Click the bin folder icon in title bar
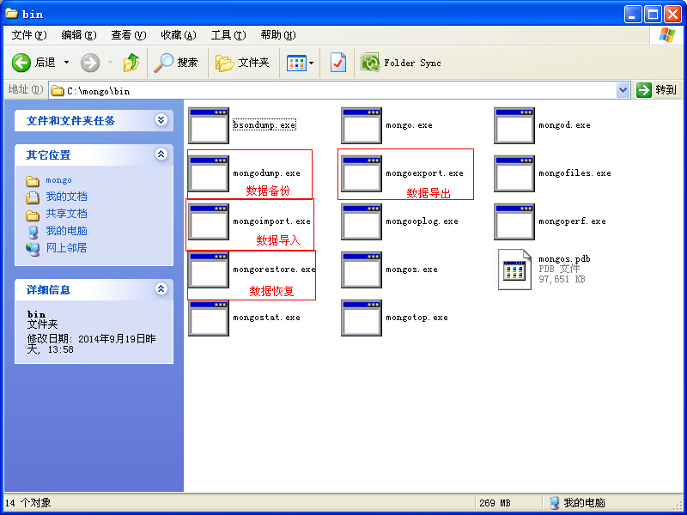687x515 pixels. (11, 14)
